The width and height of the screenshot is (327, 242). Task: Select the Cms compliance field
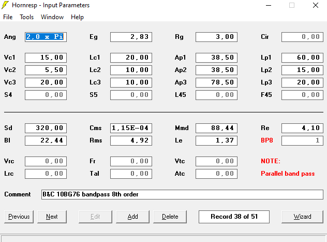coord(131,128)
